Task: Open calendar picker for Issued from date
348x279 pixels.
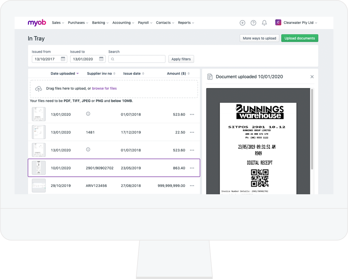Action: click(63, 59)
